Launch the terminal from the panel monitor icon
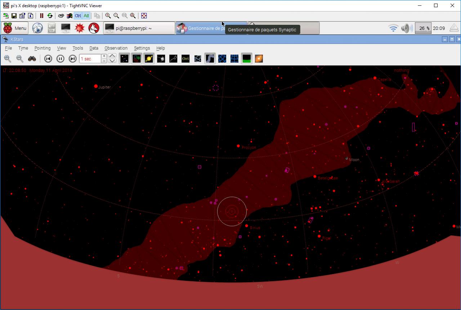This screenshot has height=310, width=461. pyautogui.click(x=66, y=28)
